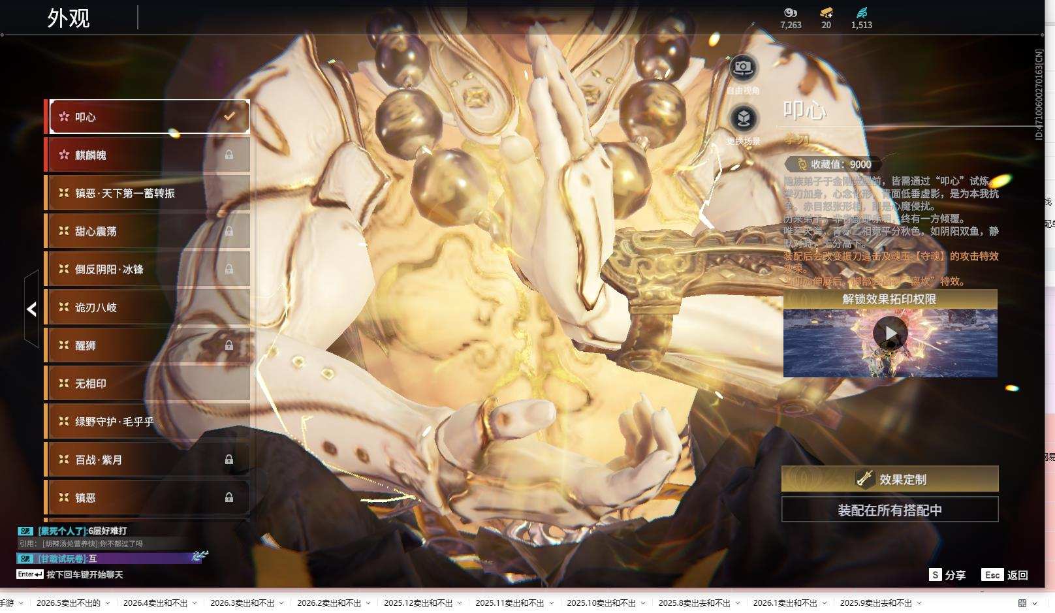Click the change scene cube icon
The height and width of the screenshot is (613, 1055).
point(743,118)
